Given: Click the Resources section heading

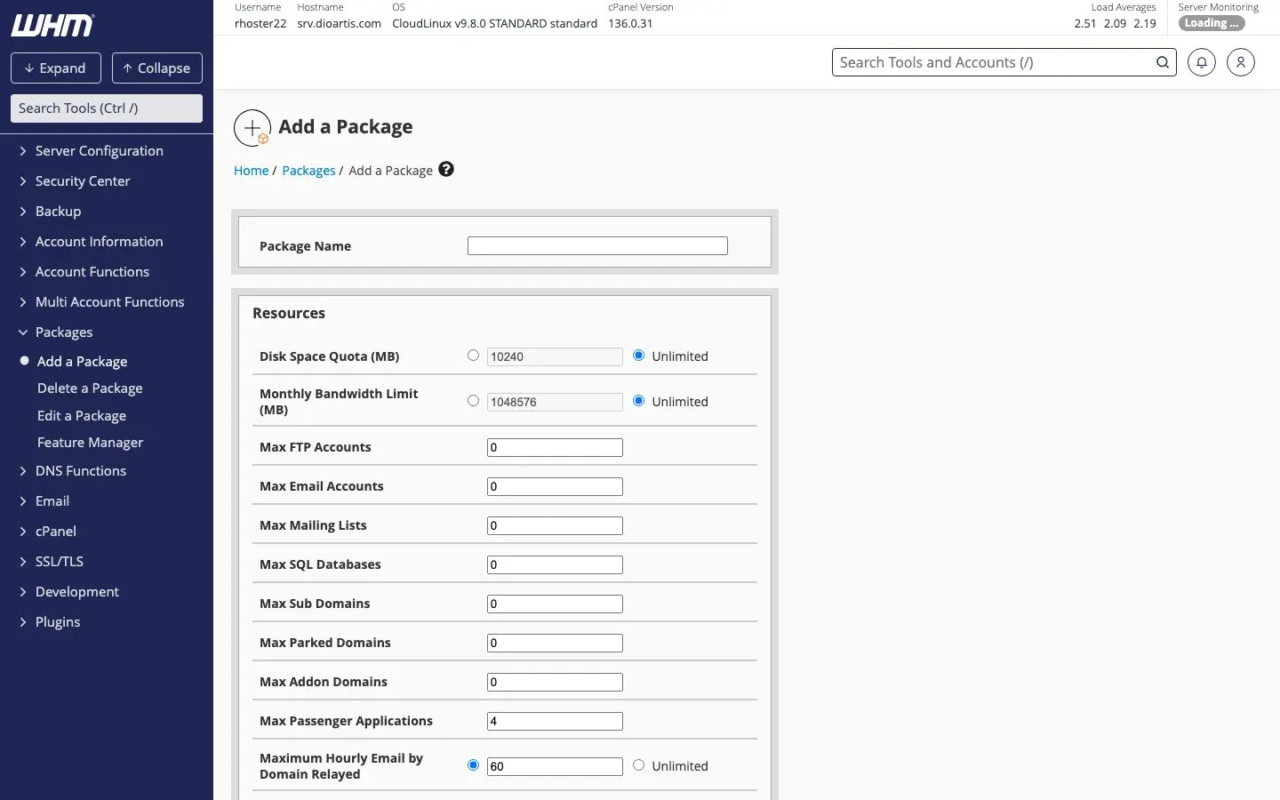Looking at the screenshot, I should [x=289, y=313].
